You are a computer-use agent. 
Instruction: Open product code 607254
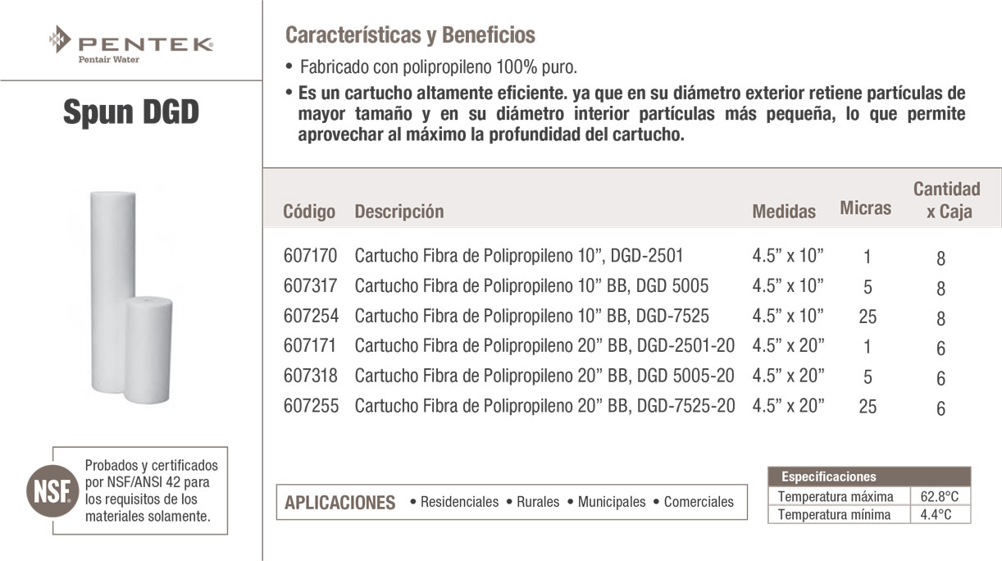click(x=310, y=316)
